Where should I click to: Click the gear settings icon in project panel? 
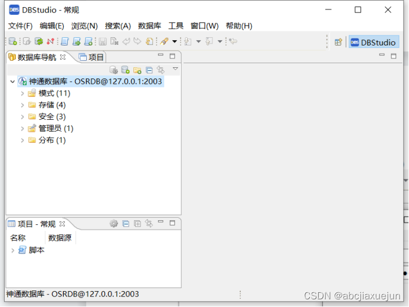(114, 224)
